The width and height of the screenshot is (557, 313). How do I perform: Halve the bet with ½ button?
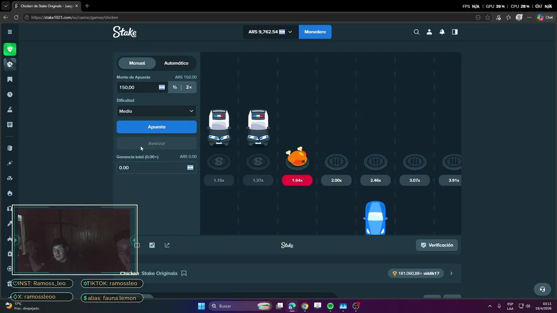pos(174,87)
